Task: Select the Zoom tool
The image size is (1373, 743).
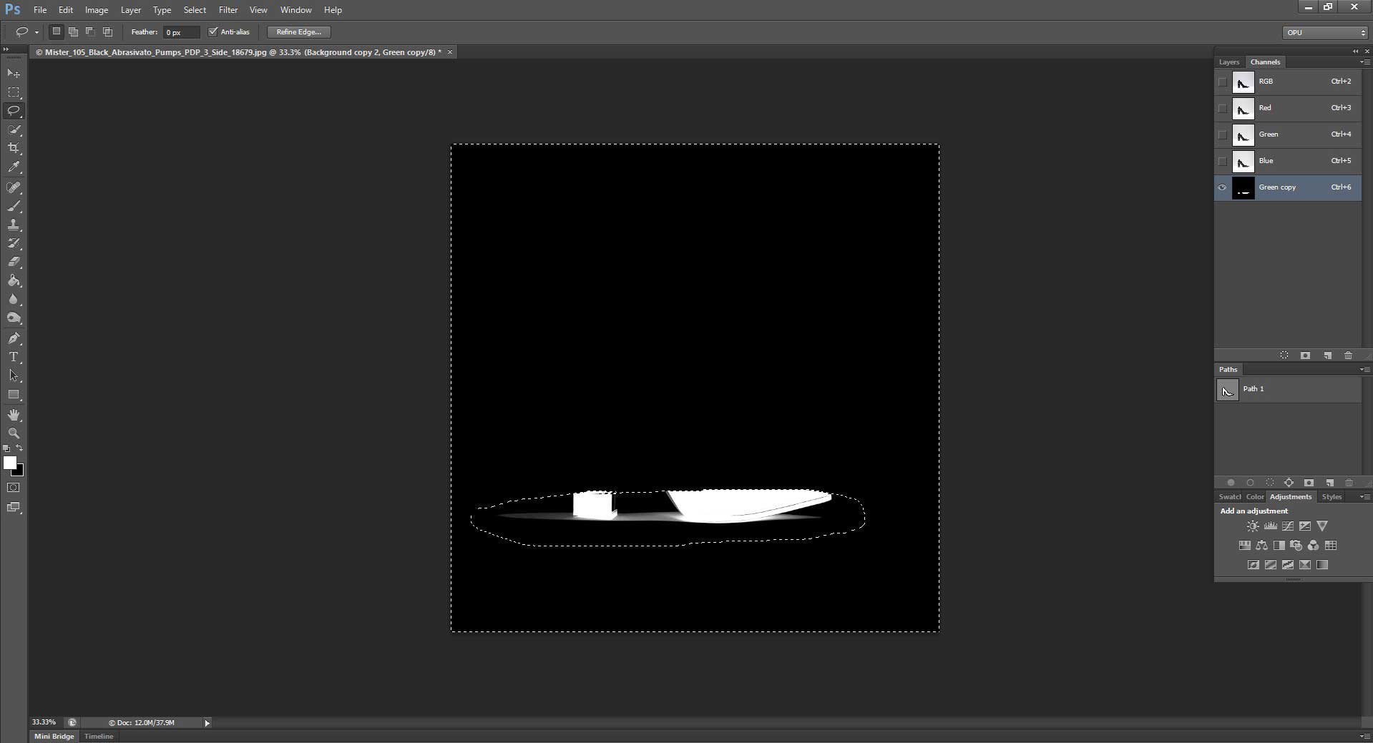Action: 14,433
